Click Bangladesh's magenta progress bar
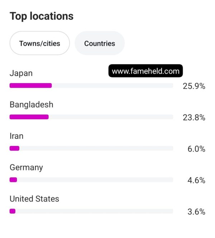The width and height of the screenshot is (215, 238). point(29,117)
